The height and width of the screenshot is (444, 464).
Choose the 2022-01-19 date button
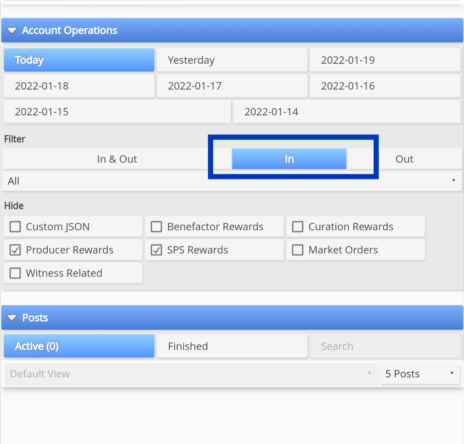tap(385, 60)
